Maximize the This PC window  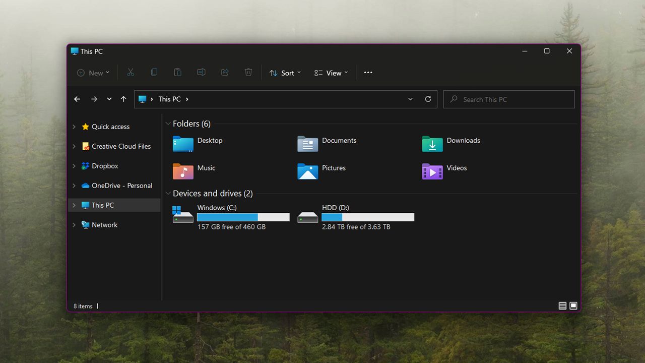[x=547, y=51]
